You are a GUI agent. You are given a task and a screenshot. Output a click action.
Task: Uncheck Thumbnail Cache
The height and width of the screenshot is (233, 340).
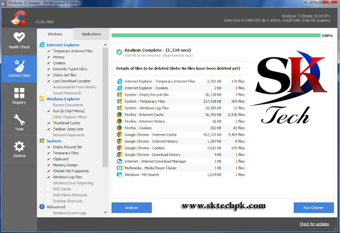49,123
